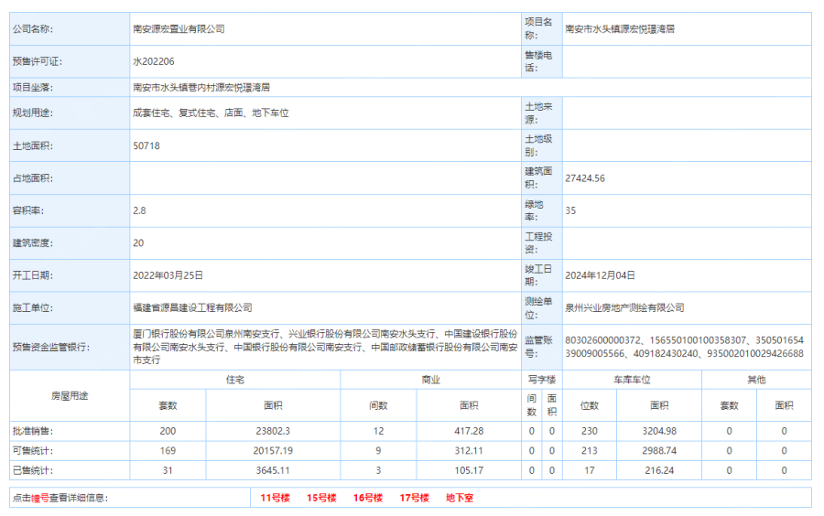Click building area value 27424.56
Viewport: 824px width, 516px height.
(585, 178)
